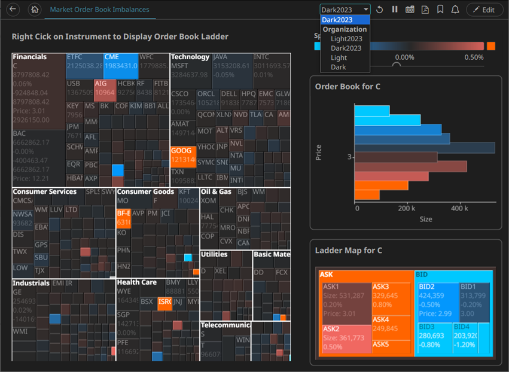
Task: Select the GOOG cell in the Technology treemap
Action: pyautogui.click(x=182, y=155)
